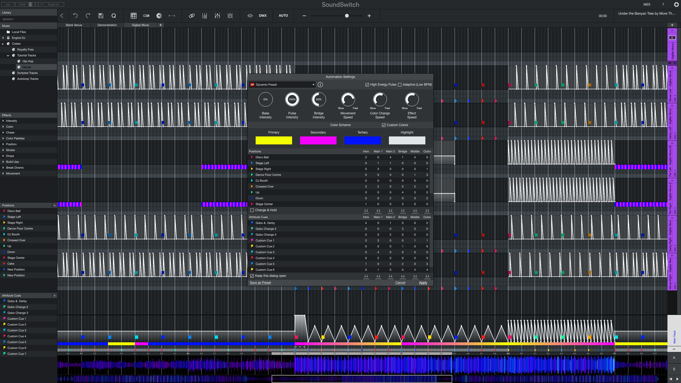This screenshot has height=383, width=681.
Task: Click the info icon beside Dynamic Preset
Action: [320, 85]
